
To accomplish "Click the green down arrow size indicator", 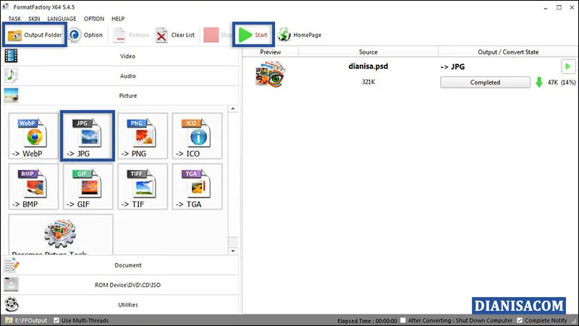I will (x=539, y=83).
